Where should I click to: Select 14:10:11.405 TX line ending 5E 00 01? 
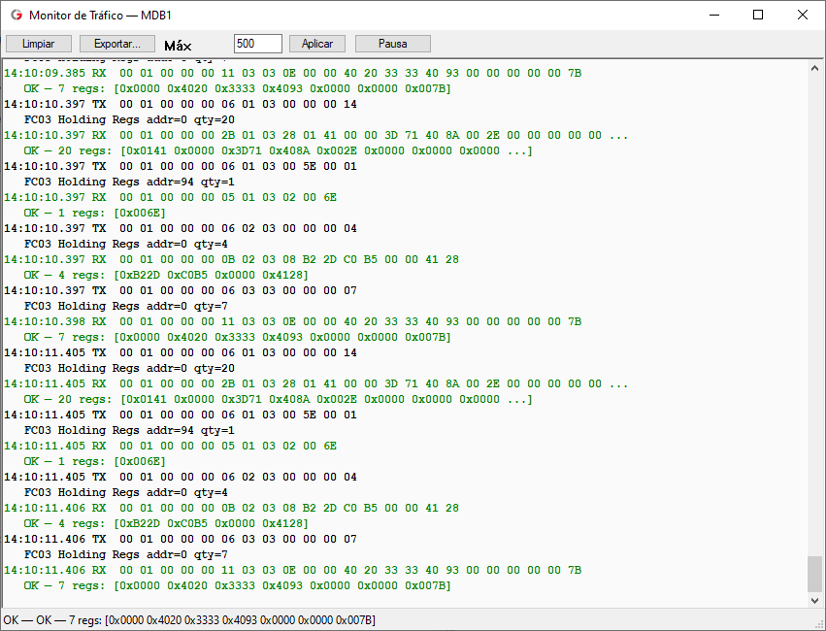pyautogui.click(x=181, y=415)
